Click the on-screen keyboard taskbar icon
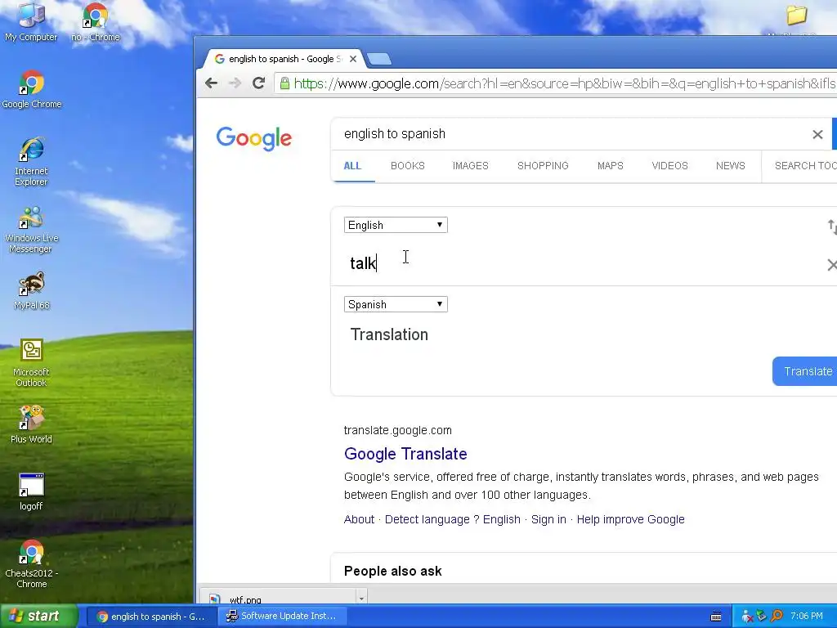 click(716, 617)
